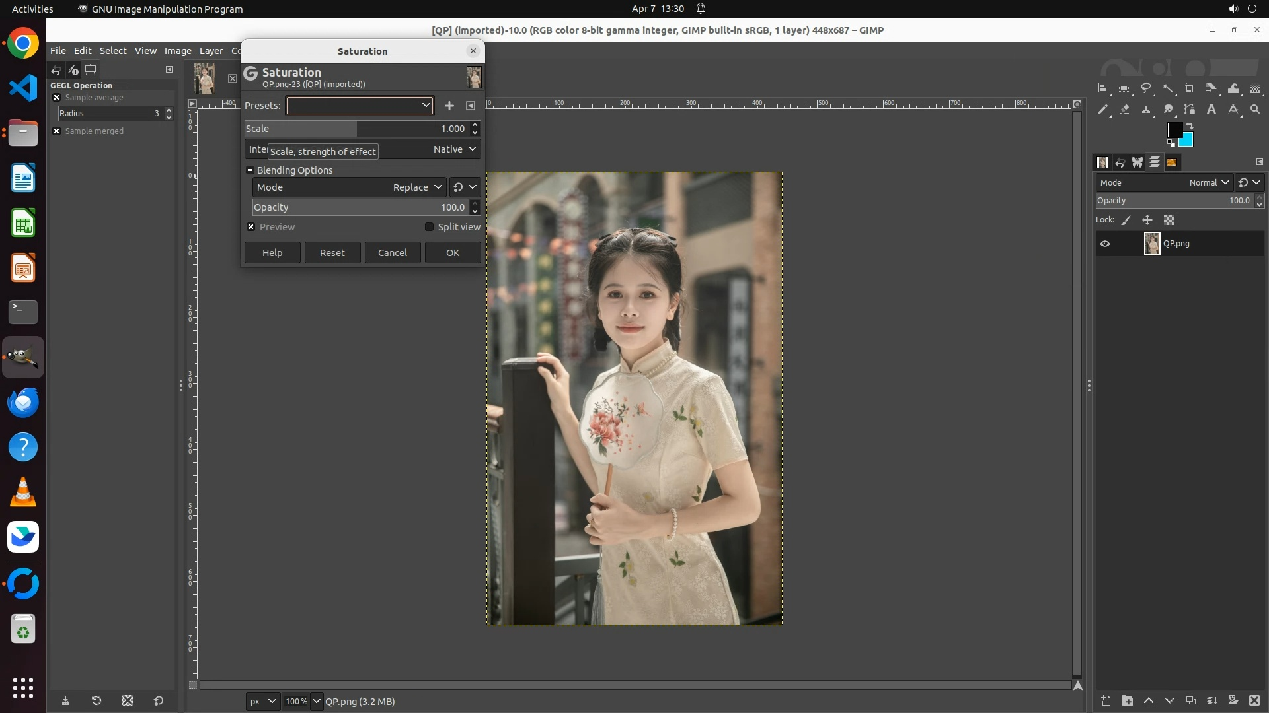Enable the Split view checkbox
The height and width of the screenshot is (713, 1269).
tap(430, 227)
